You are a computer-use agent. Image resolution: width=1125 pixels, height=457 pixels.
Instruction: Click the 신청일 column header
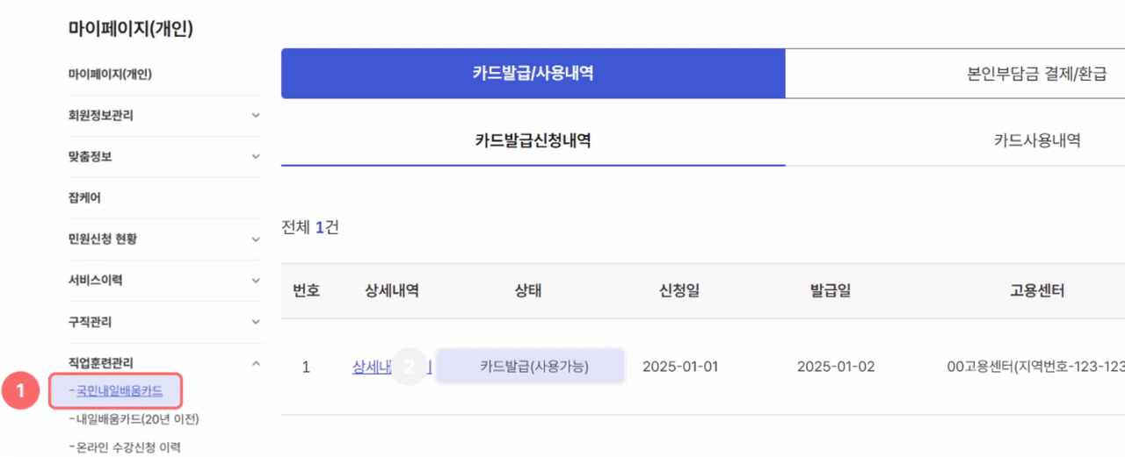click(x=679, y=290)
